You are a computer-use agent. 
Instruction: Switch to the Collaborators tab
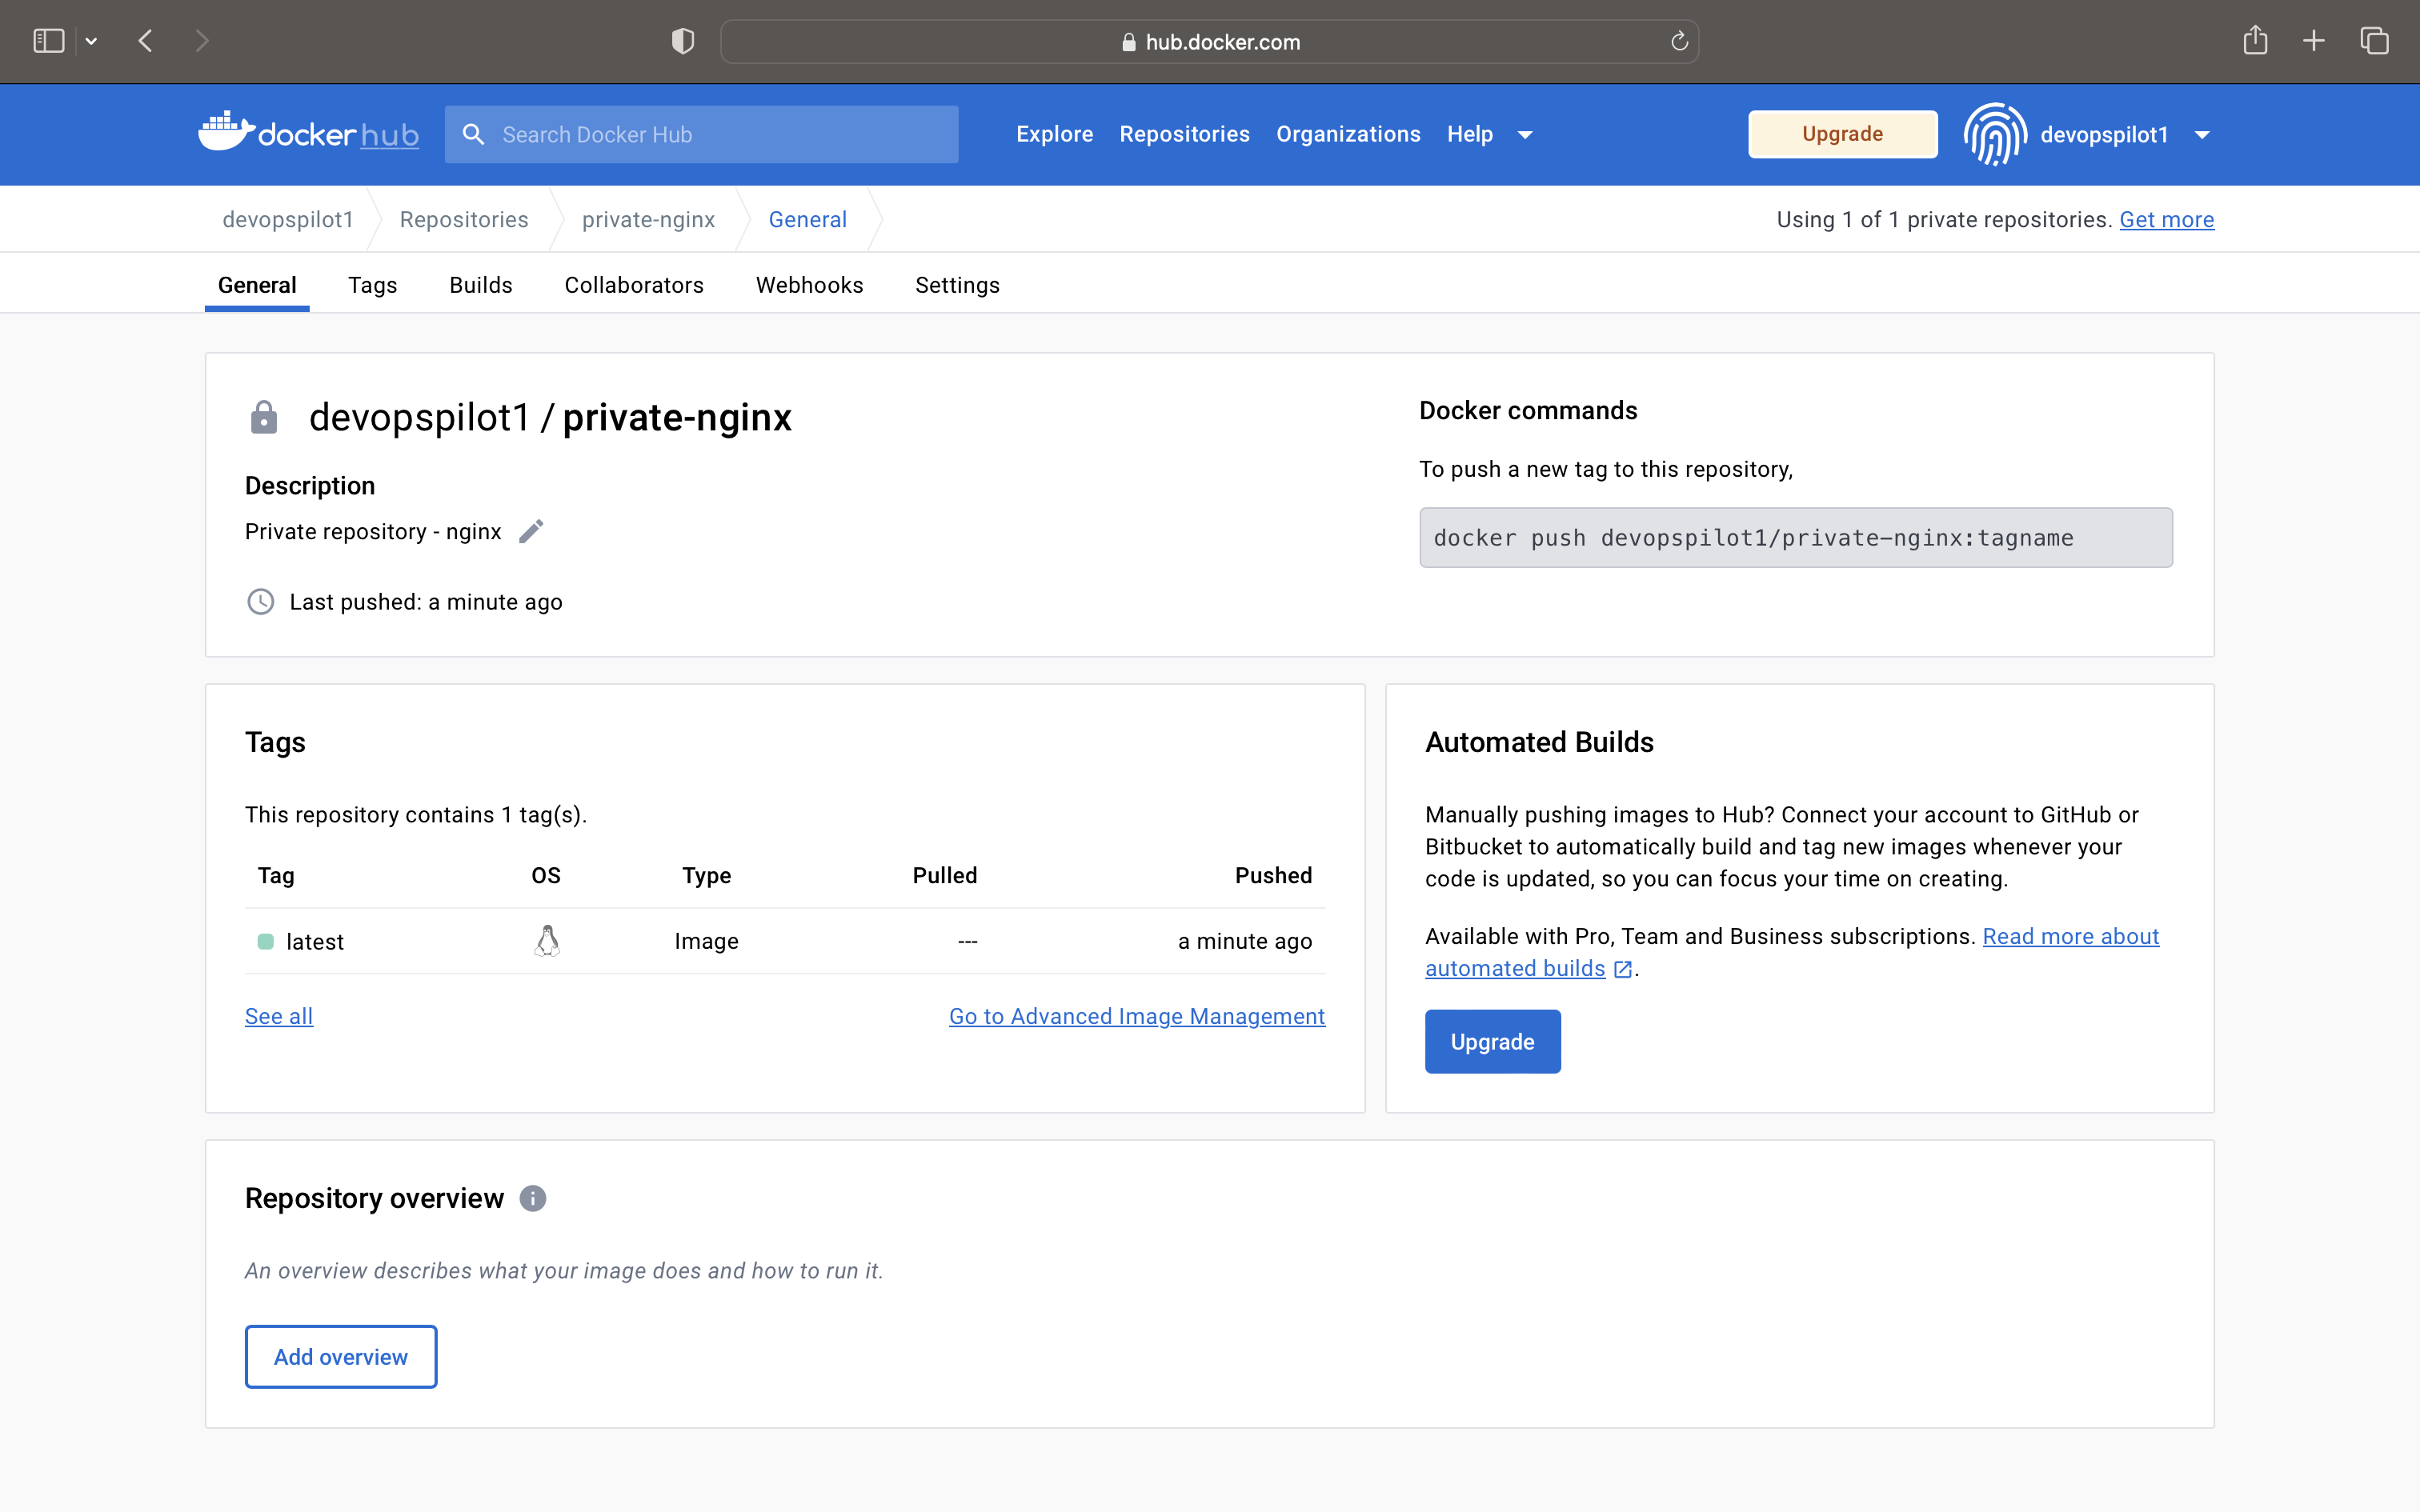pos(634,285)
